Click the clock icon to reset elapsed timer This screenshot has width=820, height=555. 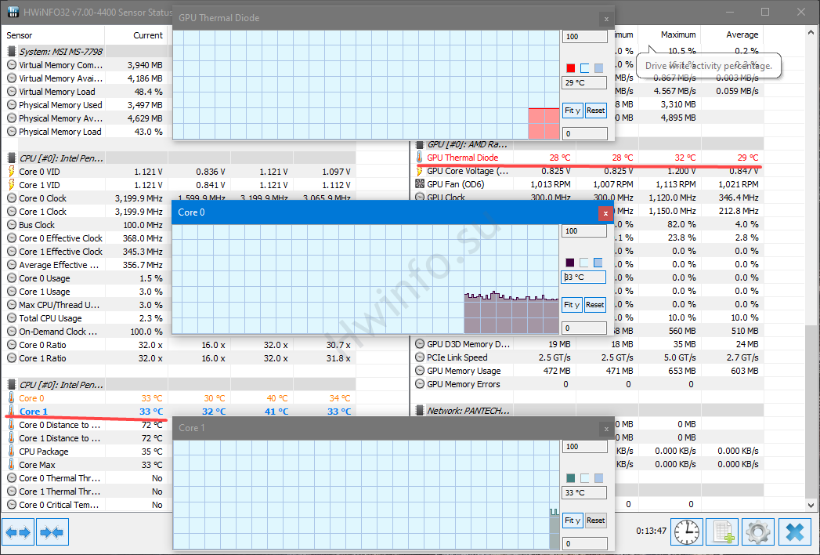pos(686,532)
